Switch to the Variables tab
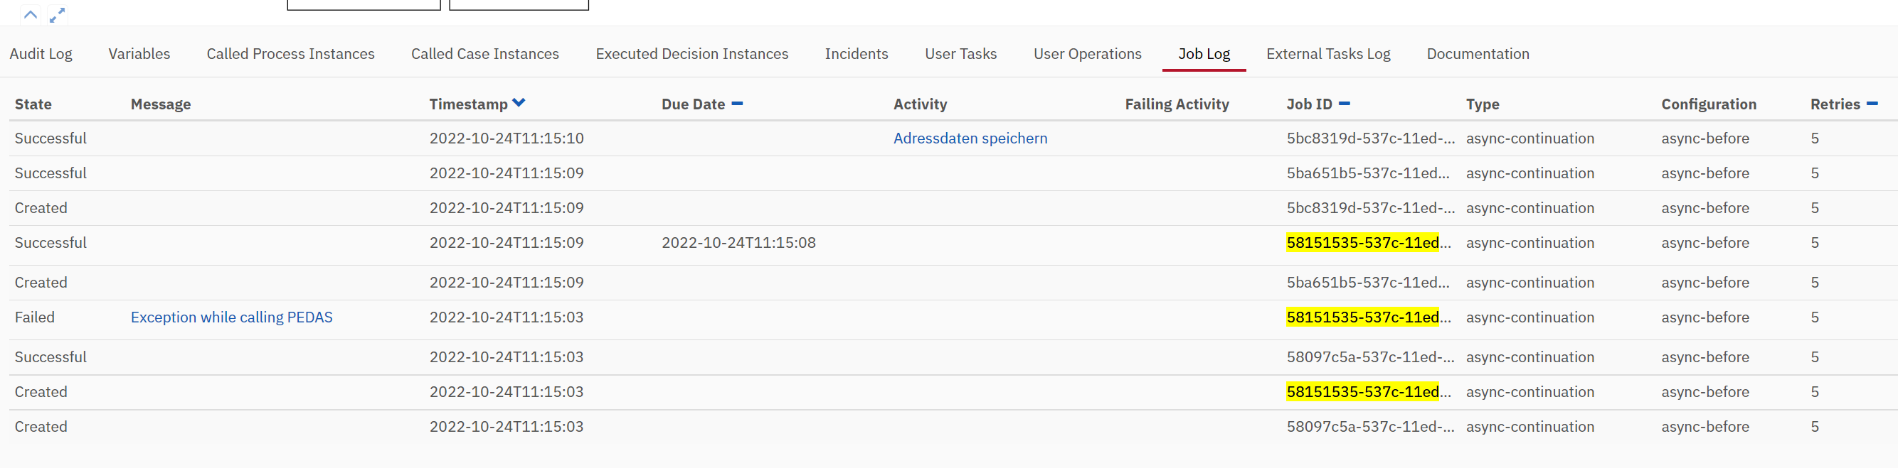 pyautogui.click(x=139, y=54)
